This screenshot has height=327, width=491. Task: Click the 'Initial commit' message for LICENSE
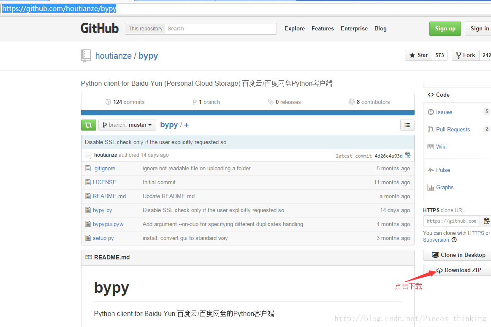coord(159,182)
